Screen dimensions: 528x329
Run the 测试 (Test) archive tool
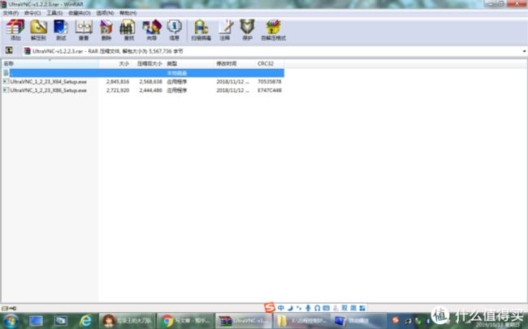(61, 29)
